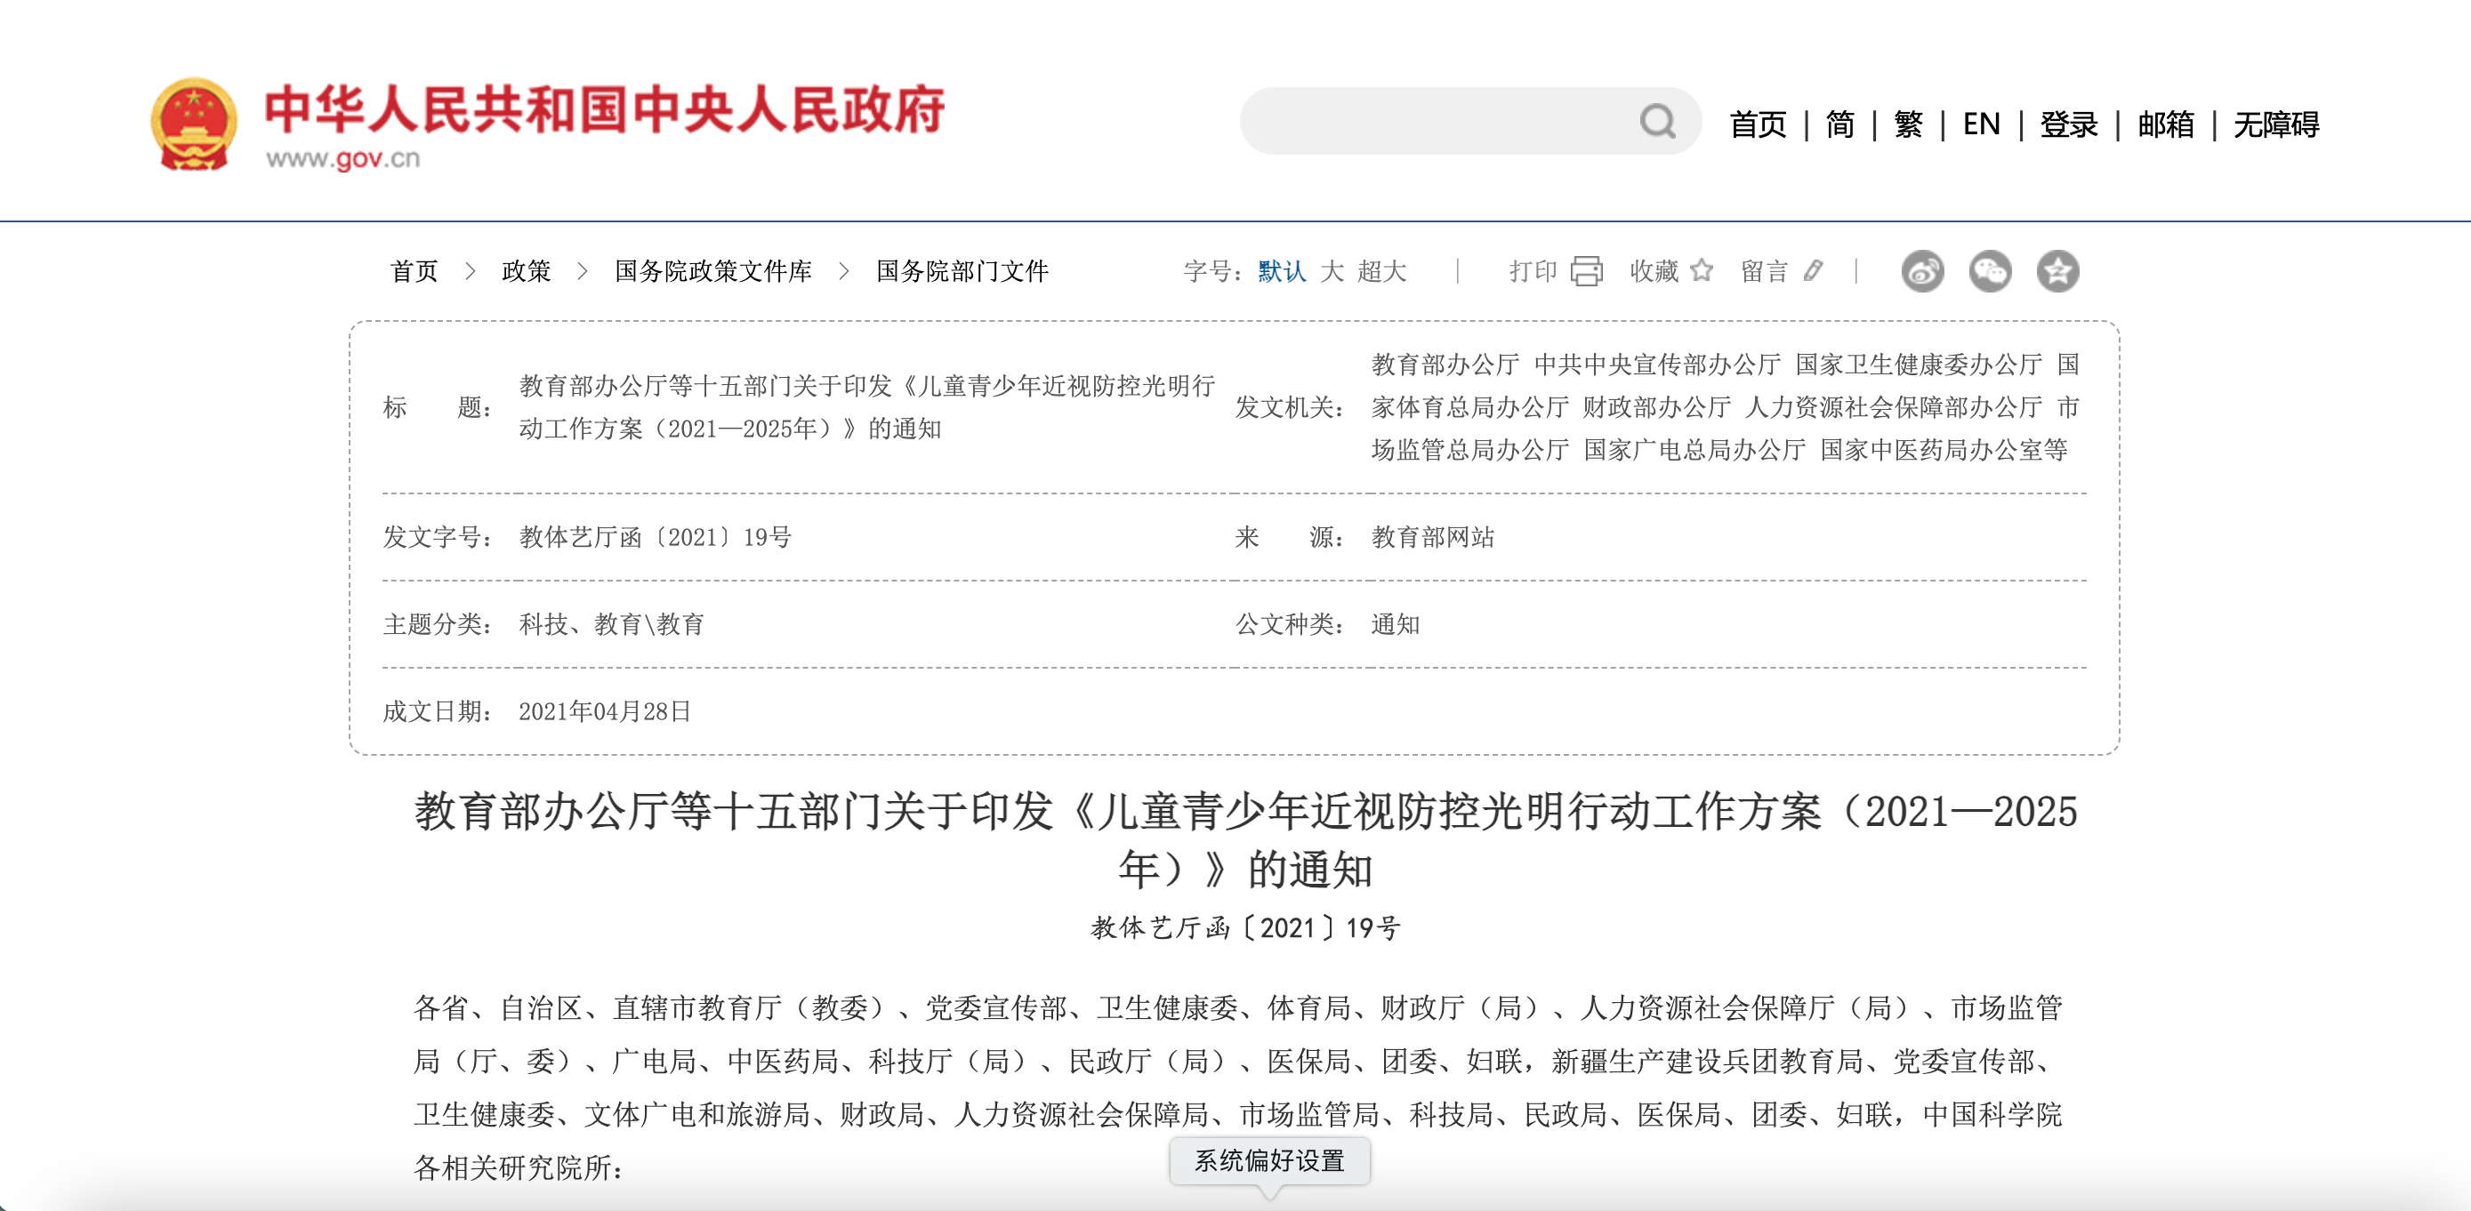The image size is (2471, 1211).
Task: Set font size to 大
Action: [x=1332, y=271]
